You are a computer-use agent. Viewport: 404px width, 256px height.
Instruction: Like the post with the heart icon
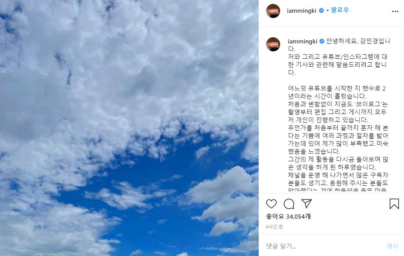click(x=271, y=204)
